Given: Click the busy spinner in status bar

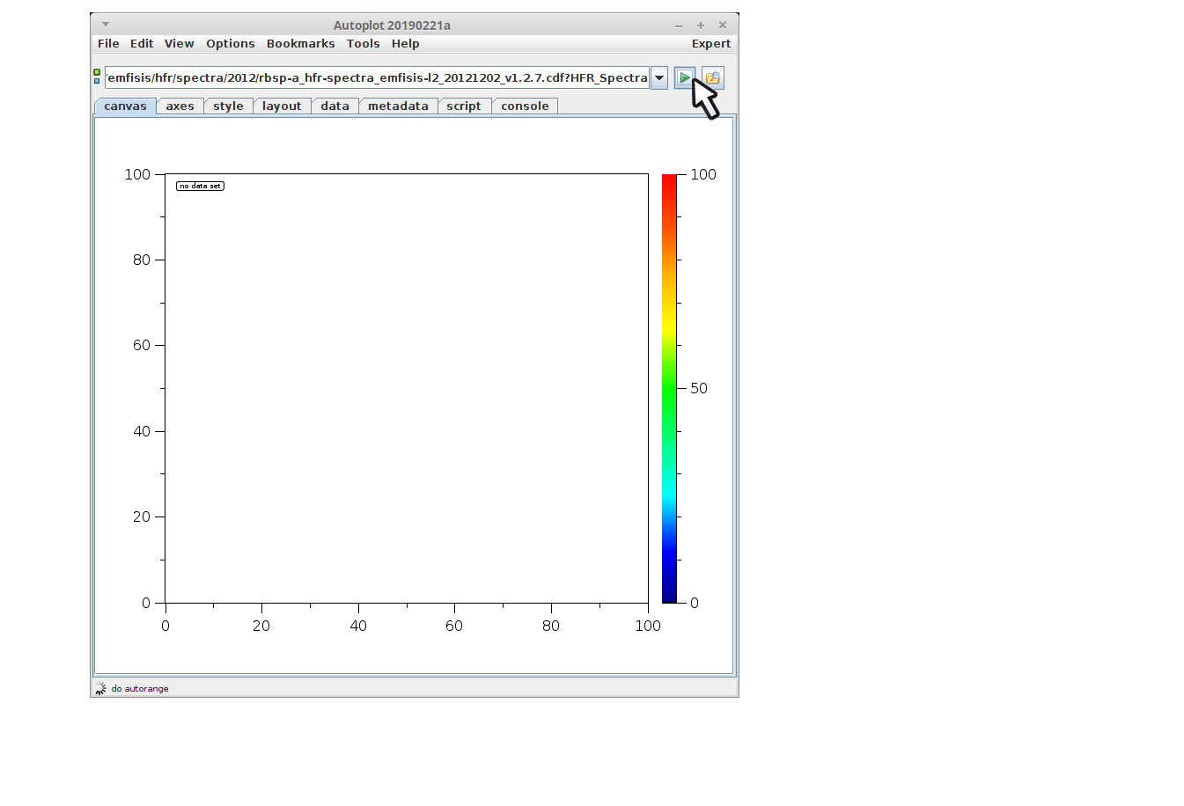Looking at the screenshot, I should (x=100, y=688).
